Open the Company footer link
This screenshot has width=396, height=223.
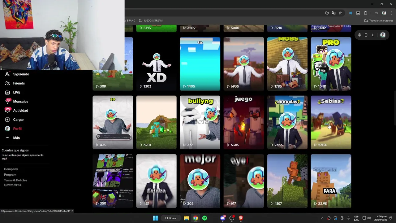pyautogui.click(x=11, y=169)
